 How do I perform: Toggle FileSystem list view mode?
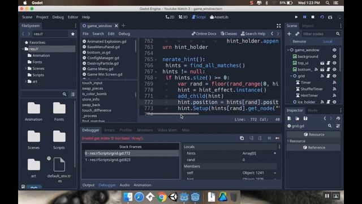point(73,94)
